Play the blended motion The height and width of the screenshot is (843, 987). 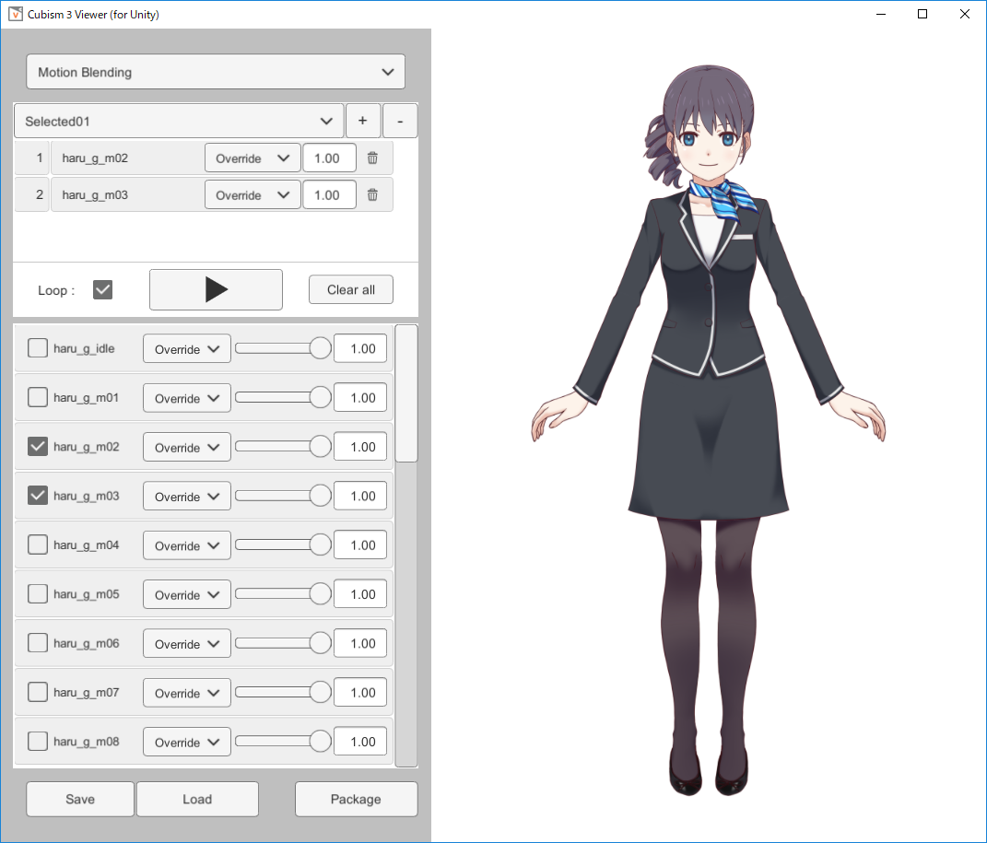pos(216,290)
